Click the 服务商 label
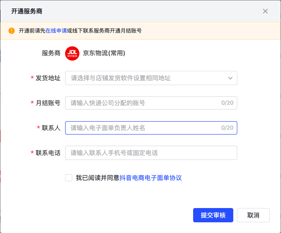The width and height of the screenshot is (281, 233). tap(51, 53)
